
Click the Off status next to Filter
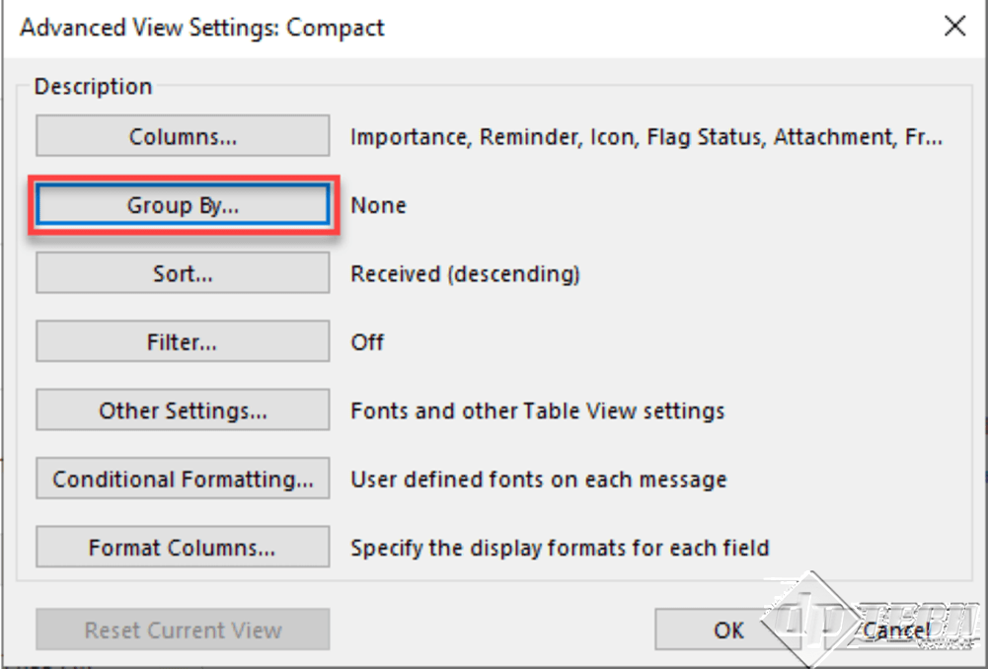(367, 342)
